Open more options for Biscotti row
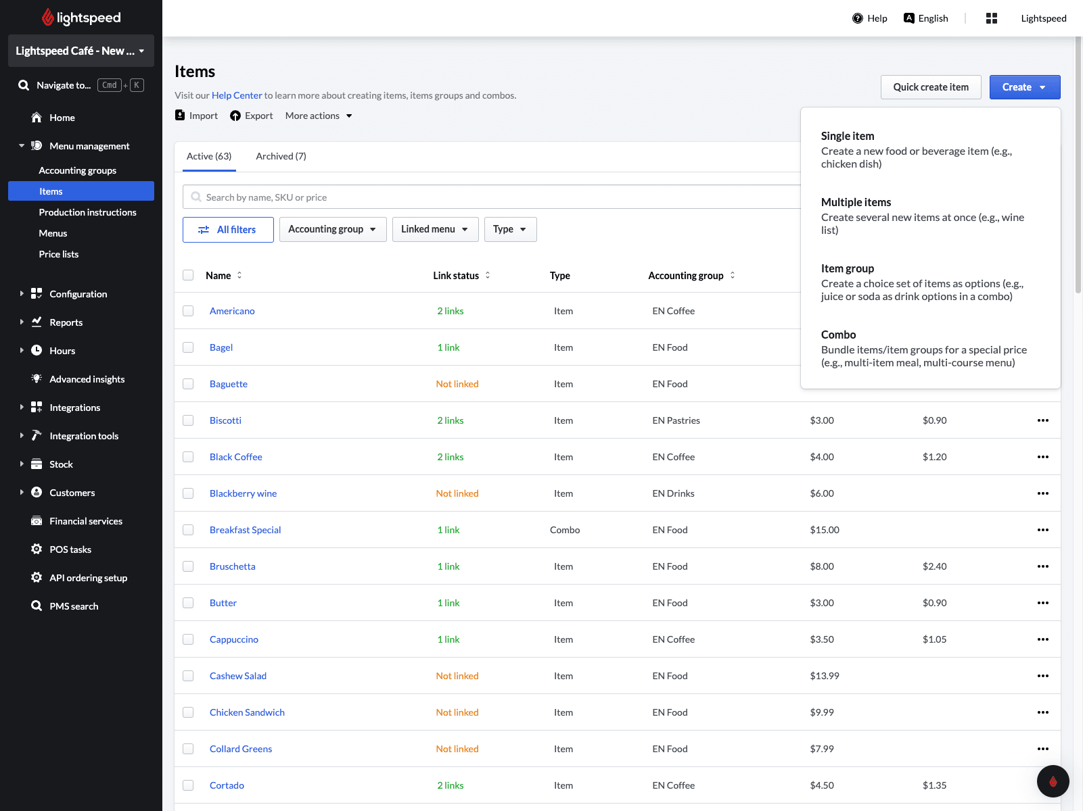Image resolution: width=1083 pixels, height=811 pixels. 1042,420
